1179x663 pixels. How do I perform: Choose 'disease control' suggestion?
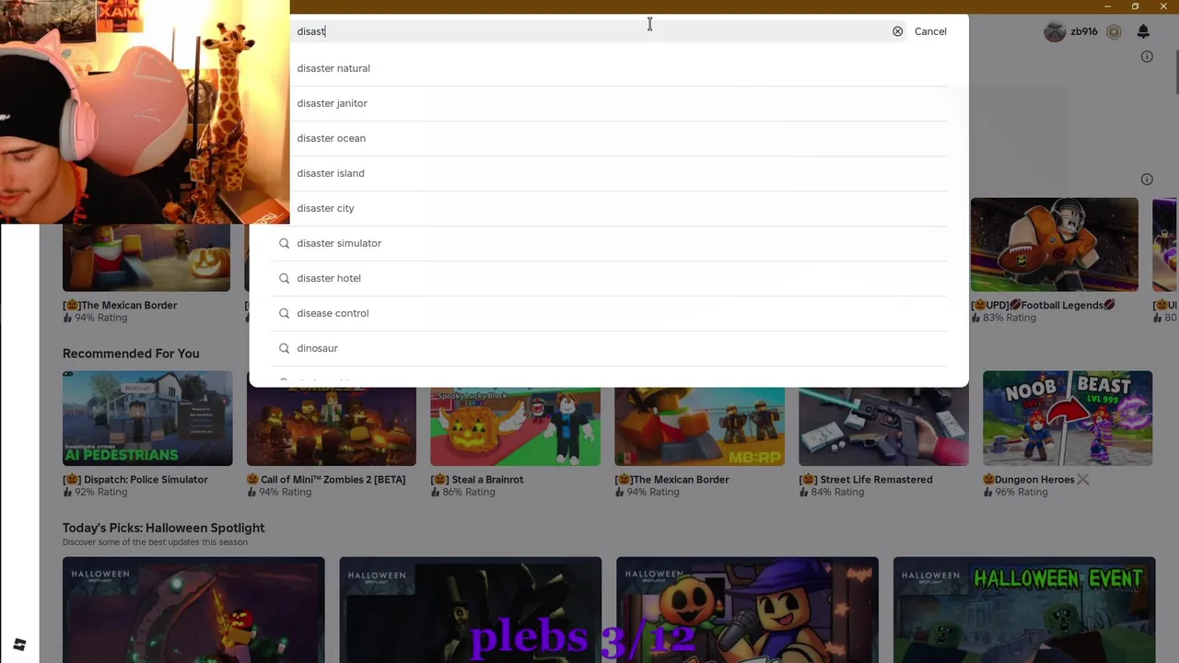click(609, 313)
